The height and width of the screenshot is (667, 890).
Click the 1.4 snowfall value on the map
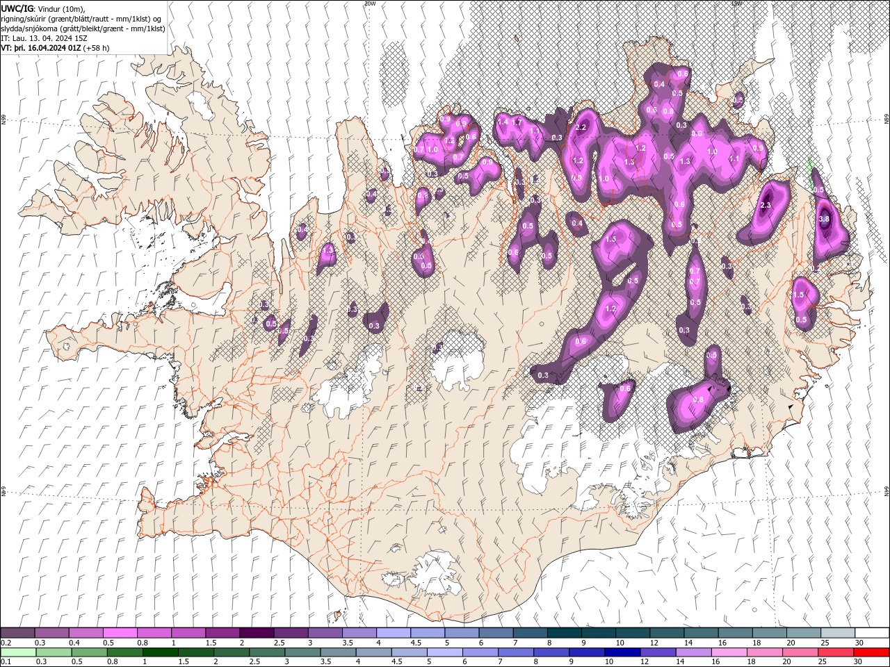503,122
